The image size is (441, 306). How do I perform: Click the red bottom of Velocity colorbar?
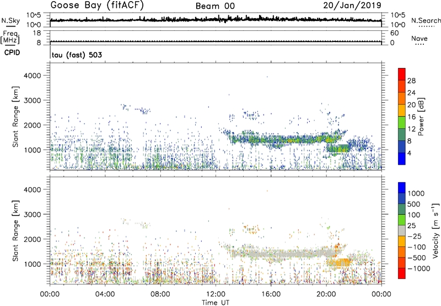[402, 273]
